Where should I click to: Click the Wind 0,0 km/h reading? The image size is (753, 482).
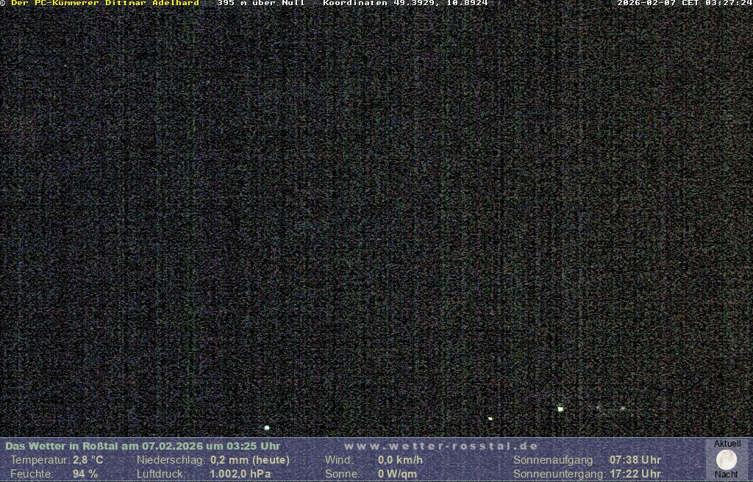pos(400,460)
